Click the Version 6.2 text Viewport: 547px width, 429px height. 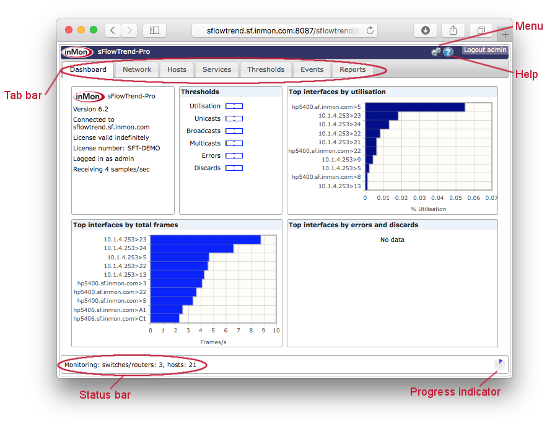coord(90,109)
